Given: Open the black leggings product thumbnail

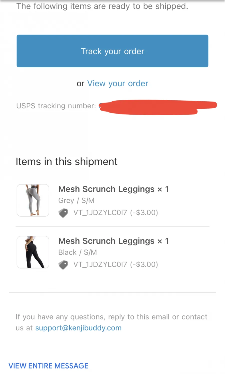Looking at the screenshot, I should click(33, 252).
